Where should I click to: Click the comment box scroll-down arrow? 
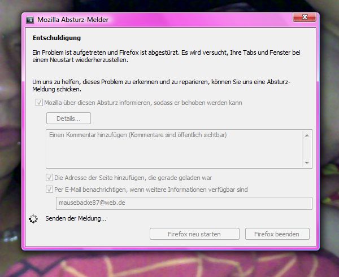pyautogui.click(x=307, y=163)
